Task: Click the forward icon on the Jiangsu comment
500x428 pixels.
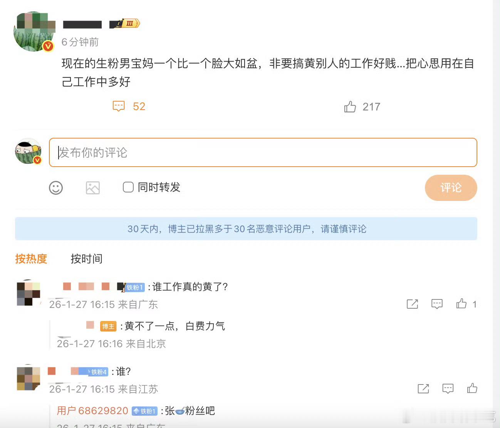Action: point(423,389)
